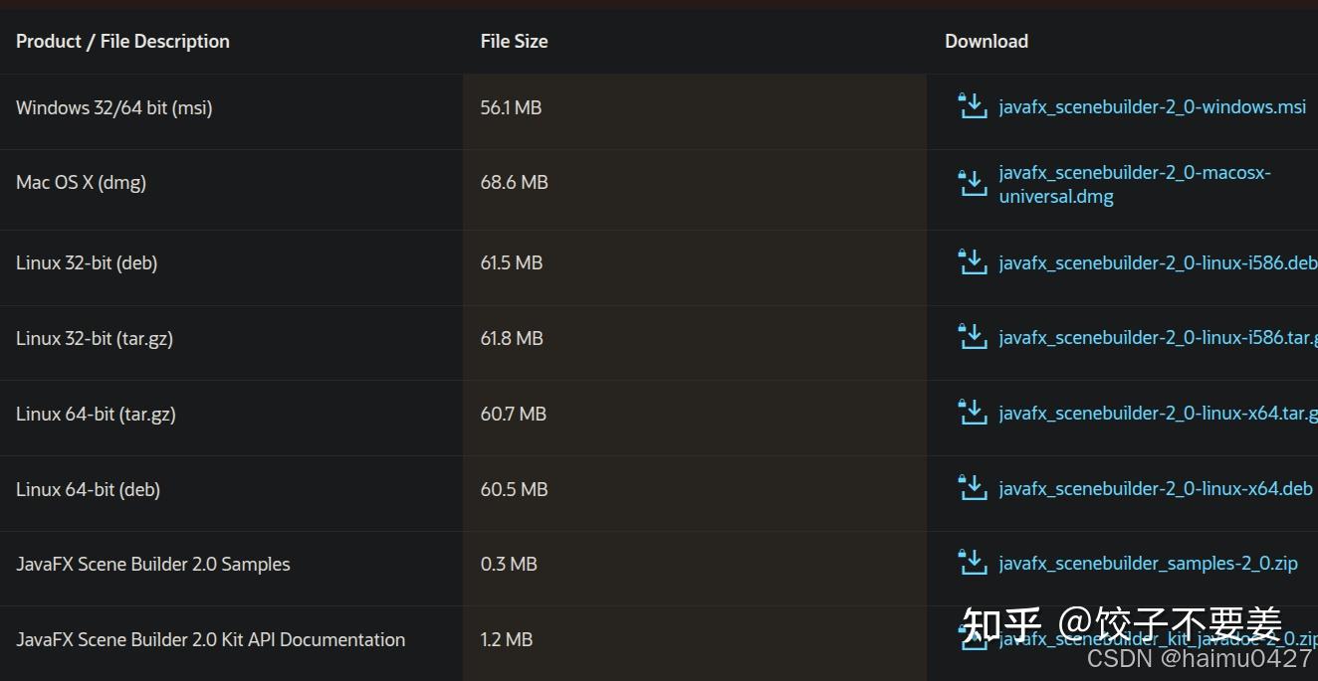Image resolution: width=1318 pixels, height=681 pixels.
Task: Open javafx_scenebuilder-2_0-windows.msi link
Action: (1152, 106)
